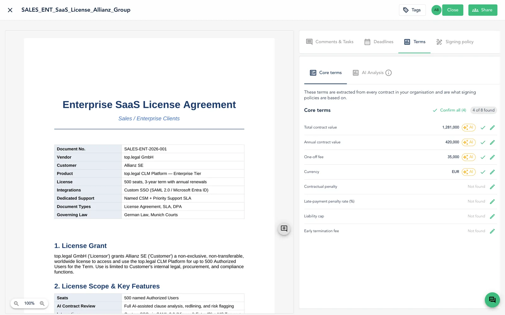This screenshot has width=505, height=315.
Task: Click Not found for Early termination fee
Action: pyautogui.click(x=476, y=231)
